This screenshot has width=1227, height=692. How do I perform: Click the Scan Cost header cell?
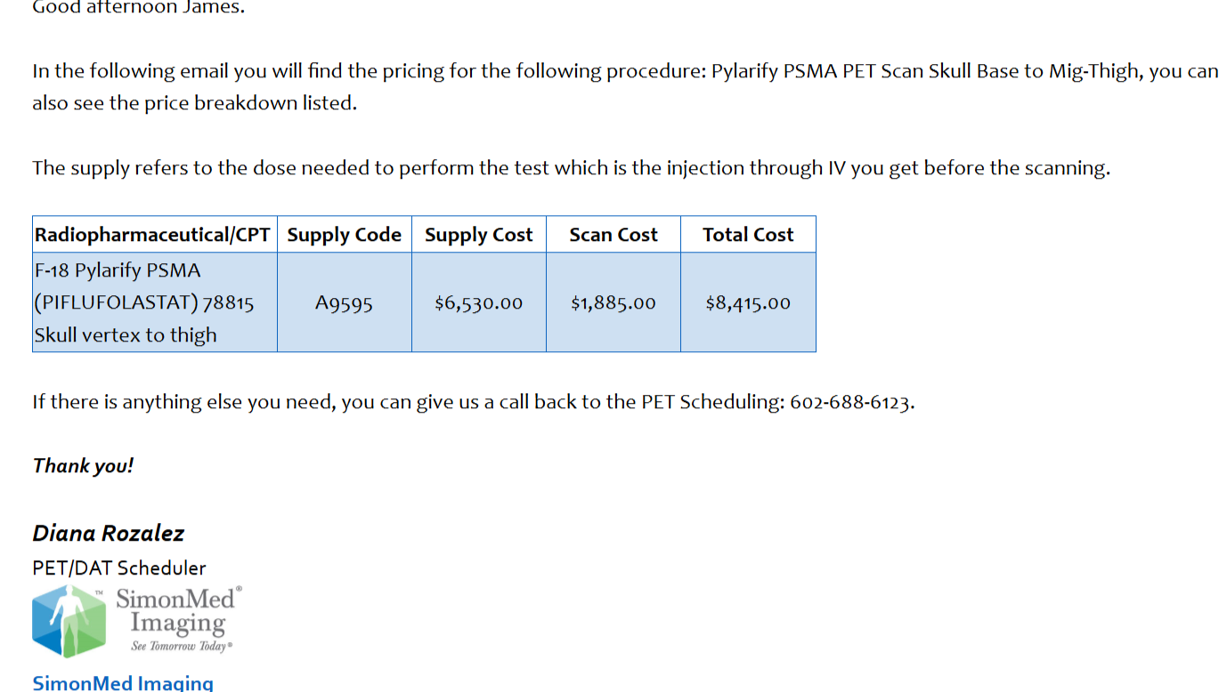tap(613, 235)
